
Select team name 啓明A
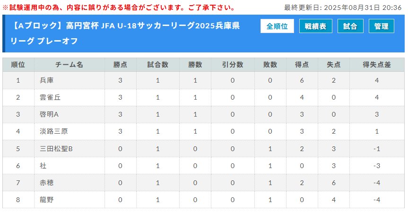pos(49,114)
